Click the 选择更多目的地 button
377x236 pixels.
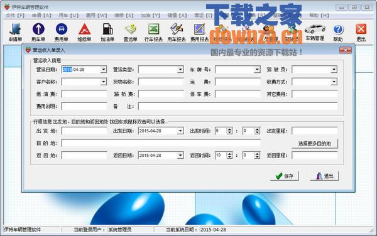point(315,144)
